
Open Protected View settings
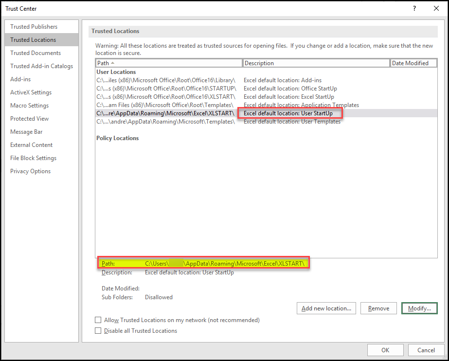coord(29,118)
